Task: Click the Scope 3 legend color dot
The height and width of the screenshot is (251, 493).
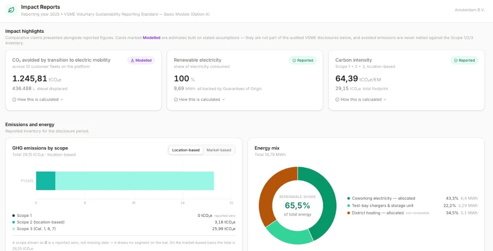Action: tap(14, 229)
